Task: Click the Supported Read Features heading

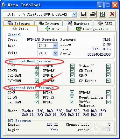Action: [30, 61]
